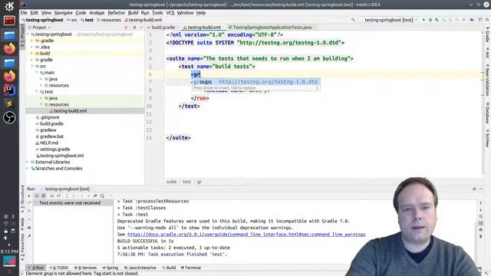
Task: Toggle show ignored tests in Run panel
Action: pos(44,196)
